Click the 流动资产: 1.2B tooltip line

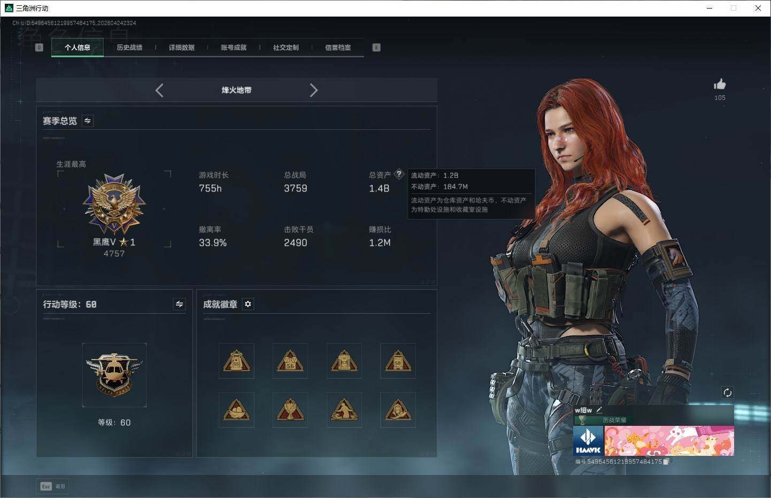pyautogui.click(x=435, y=175)
